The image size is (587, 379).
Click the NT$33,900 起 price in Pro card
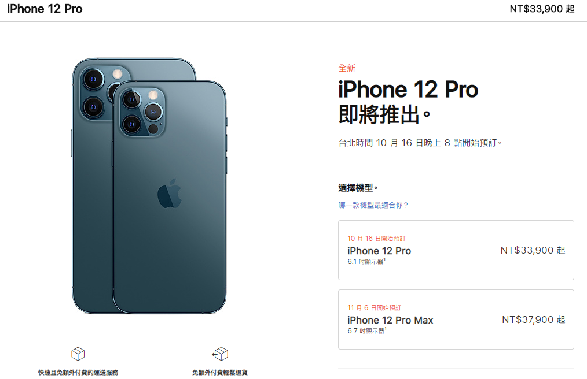pos(533,250)
